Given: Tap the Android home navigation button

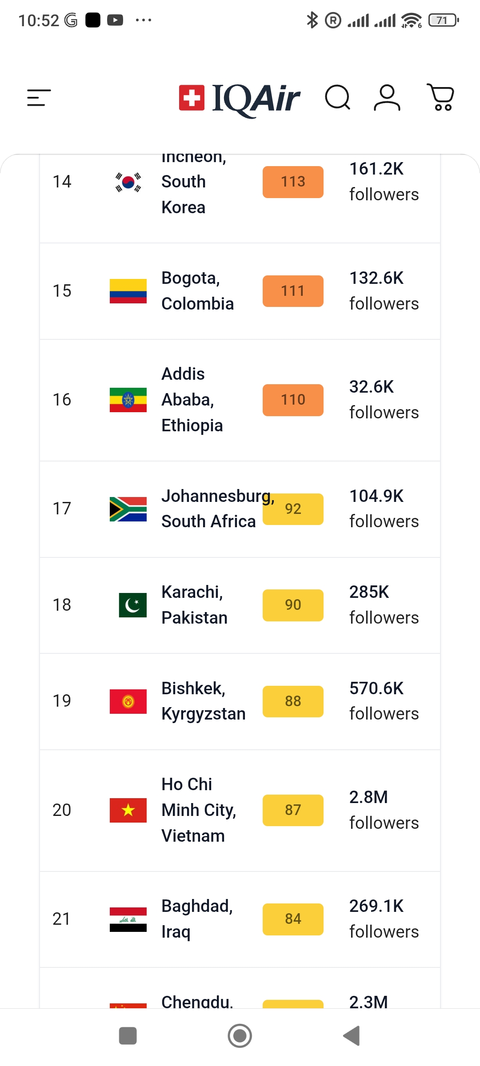Looking at the screenshot, I should (x=240, y=1036).
